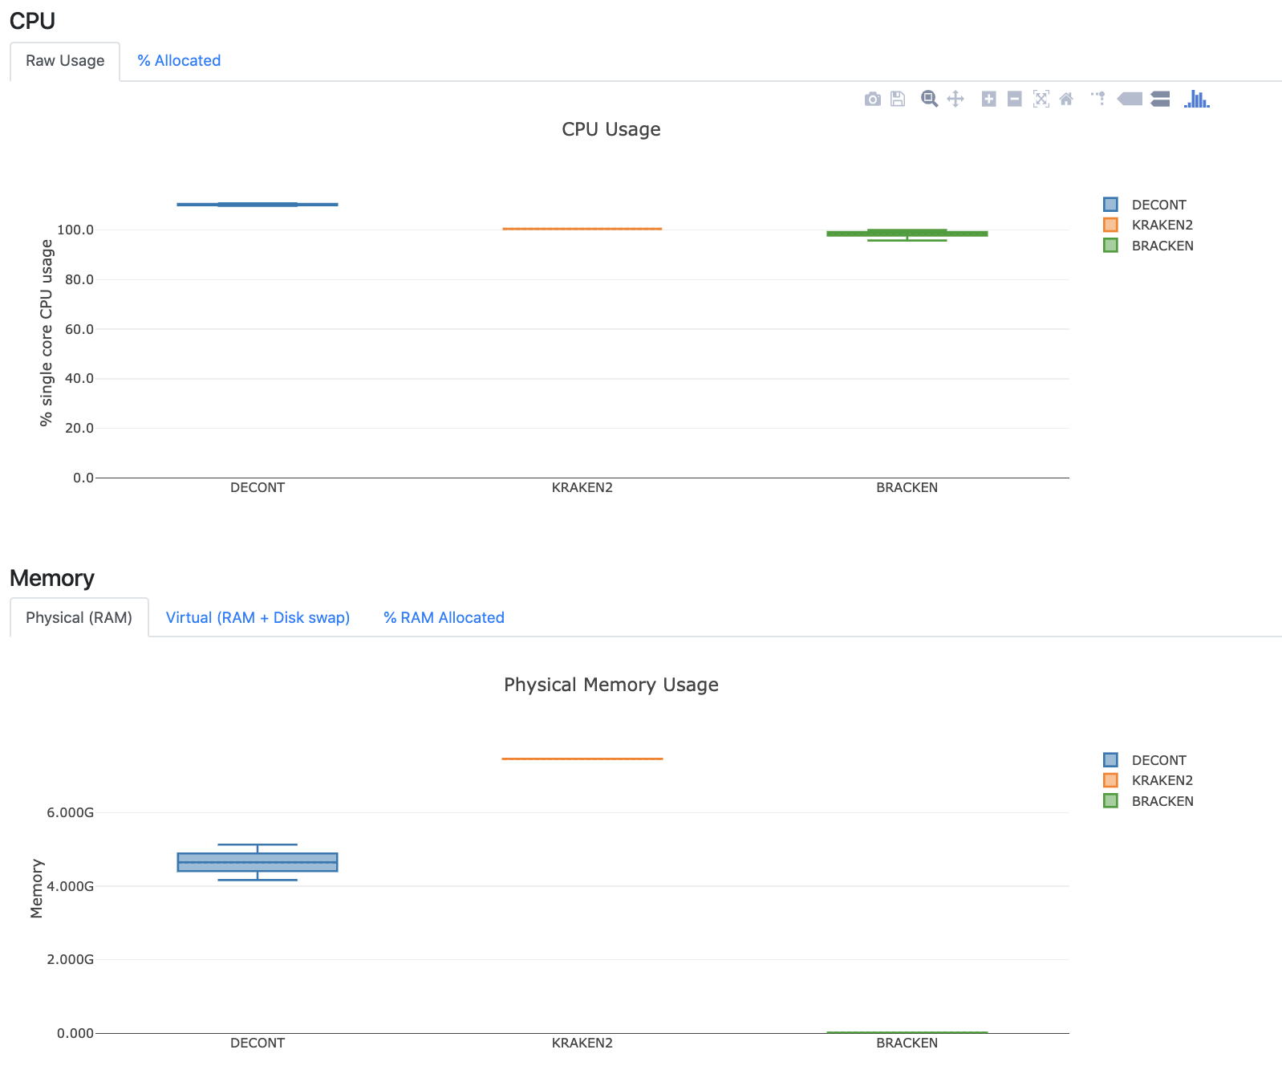
Task: Open the Virtual (RAM + Disk swap) tab
Action: tap(258, 618)
